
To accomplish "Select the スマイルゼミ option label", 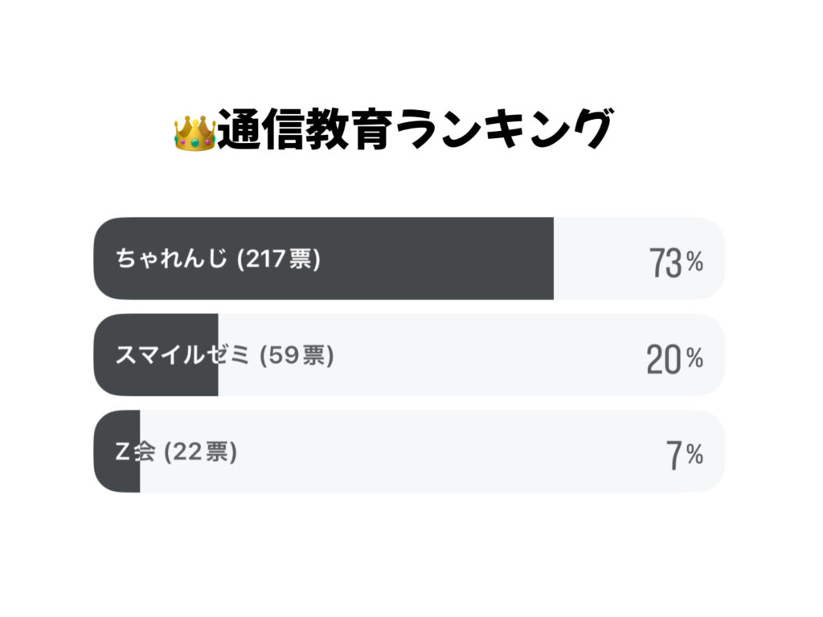I will click(x=182, y=356).
